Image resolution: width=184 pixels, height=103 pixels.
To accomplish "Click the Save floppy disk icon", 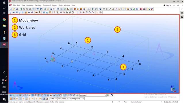I will (17, 9).
